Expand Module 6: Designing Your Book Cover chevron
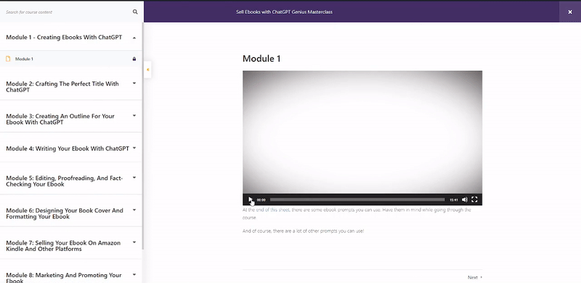The height and width of the screenshot is (283, 581). [x=134, y=210]
